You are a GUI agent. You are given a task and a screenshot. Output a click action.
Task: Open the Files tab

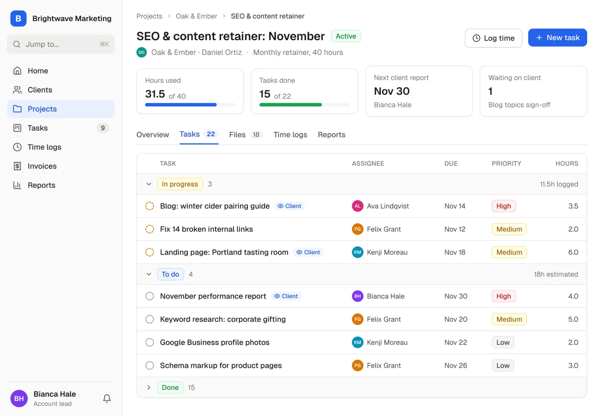[246, 135]
